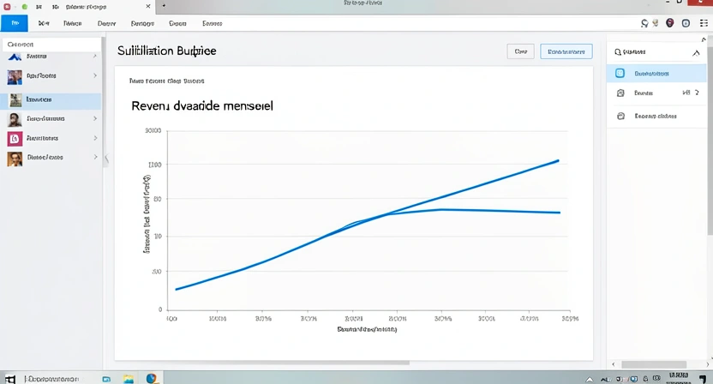
Task: Collapse the right panel using the up chevron
Action: (x=695, y=52)
